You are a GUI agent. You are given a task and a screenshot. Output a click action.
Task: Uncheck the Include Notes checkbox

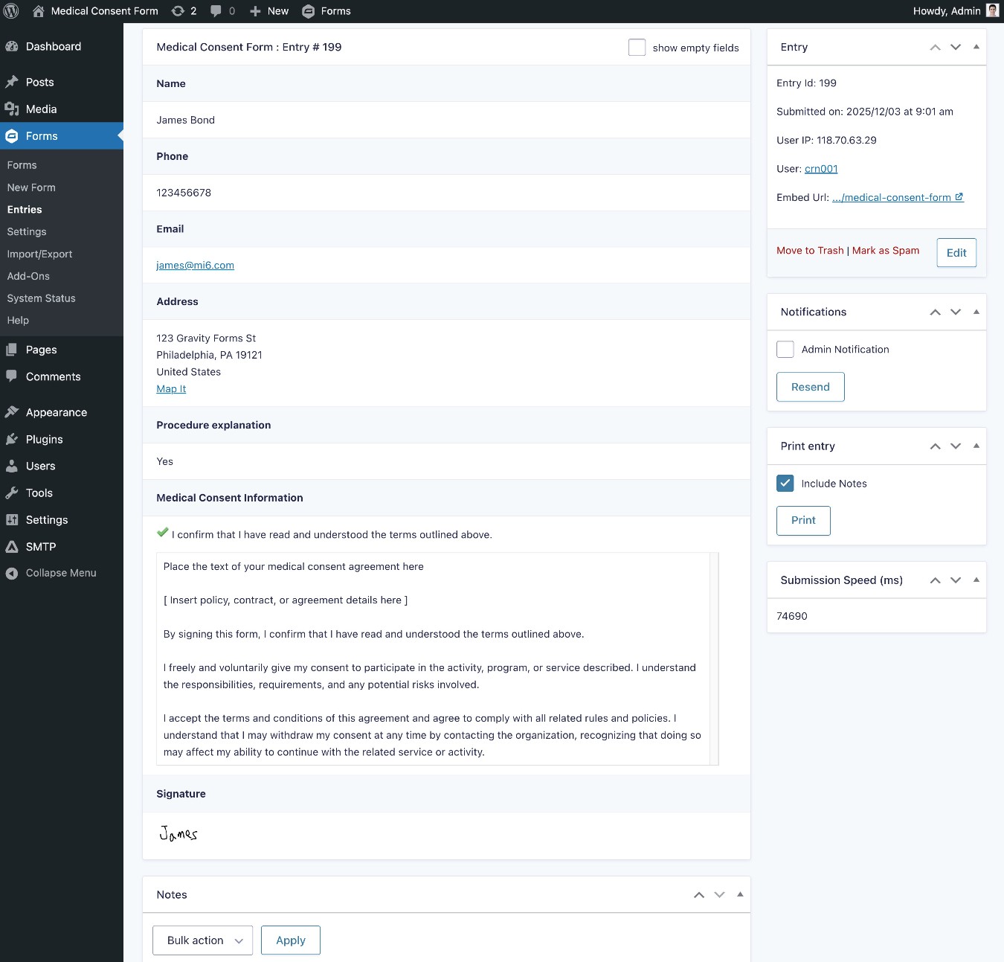point(785,483)
